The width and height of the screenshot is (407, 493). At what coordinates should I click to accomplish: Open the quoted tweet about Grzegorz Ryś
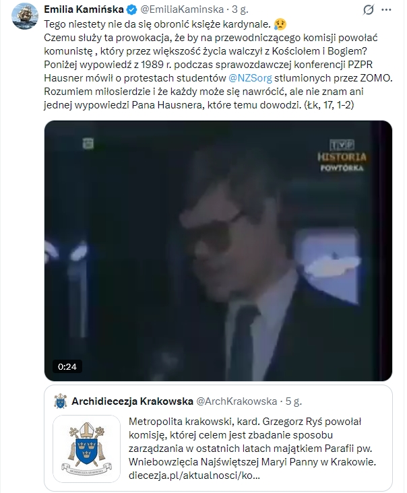(218, 438)
